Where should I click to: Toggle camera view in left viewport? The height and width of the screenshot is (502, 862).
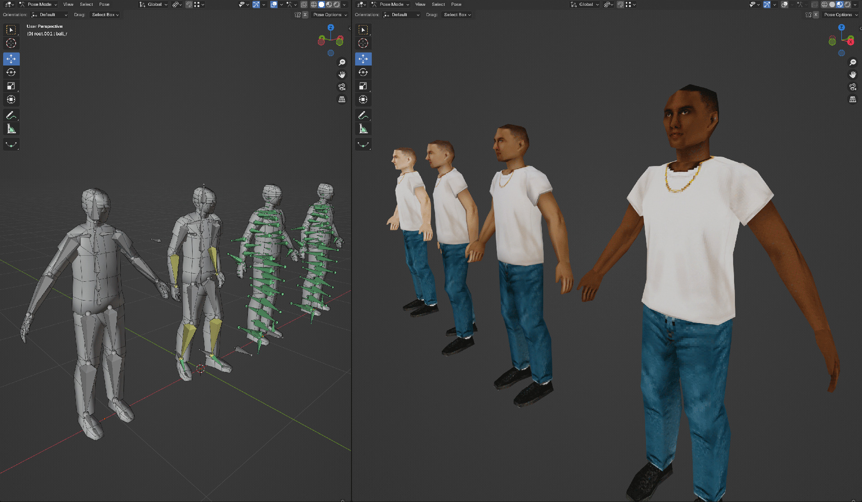(x=342, y=87)
